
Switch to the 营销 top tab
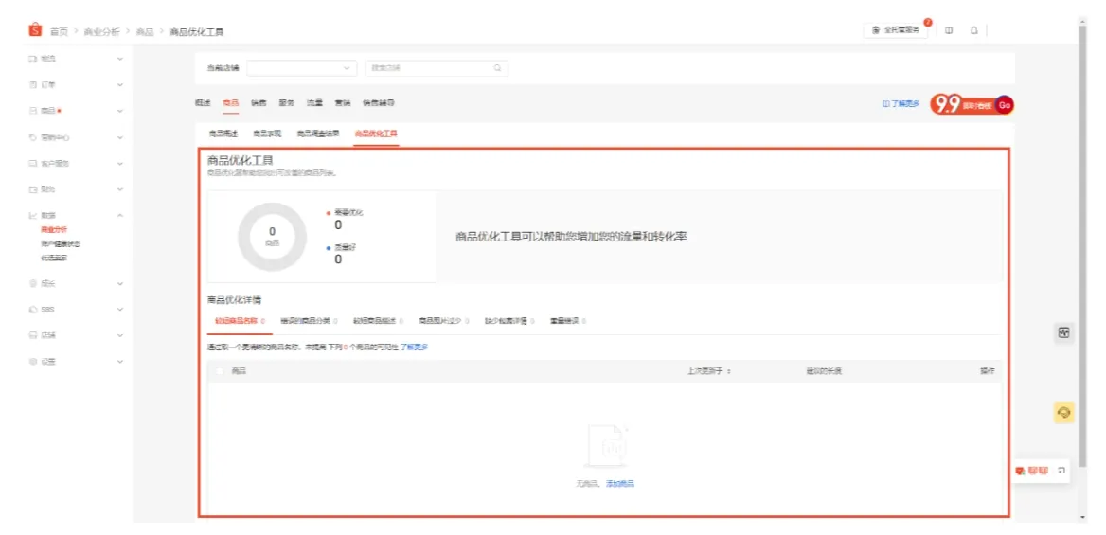coord(343,103)
